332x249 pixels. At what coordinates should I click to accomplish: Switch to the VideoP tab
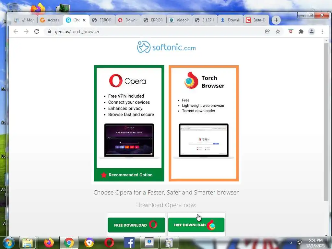tap(180, 20)
